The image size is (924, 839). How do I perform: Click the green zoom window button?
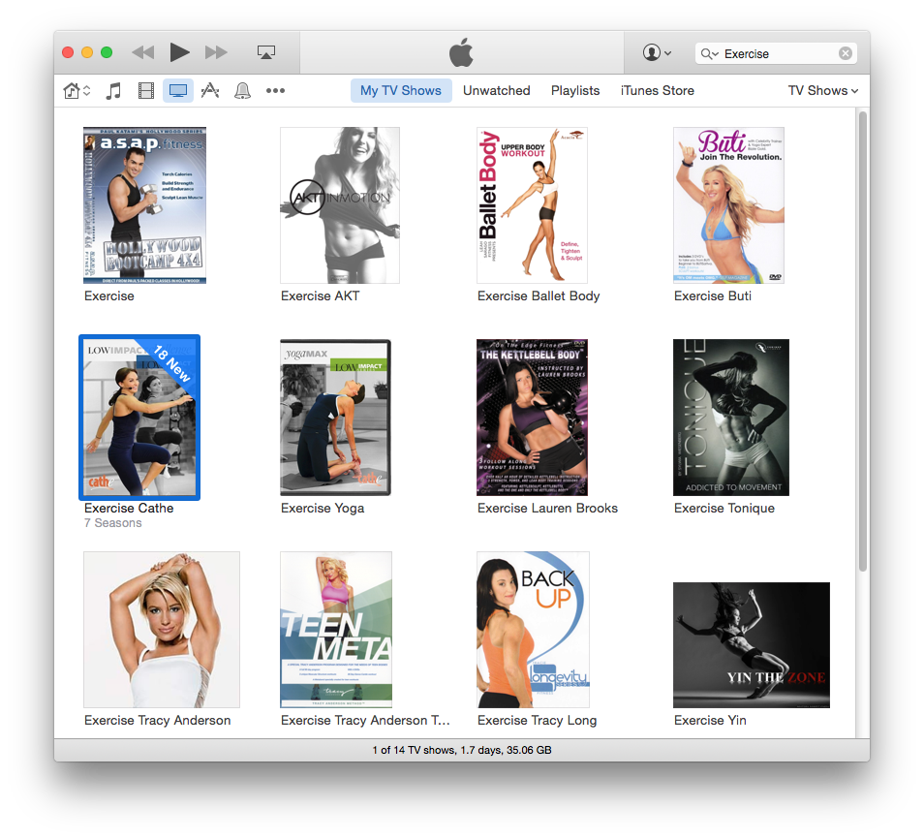[107, 52]
